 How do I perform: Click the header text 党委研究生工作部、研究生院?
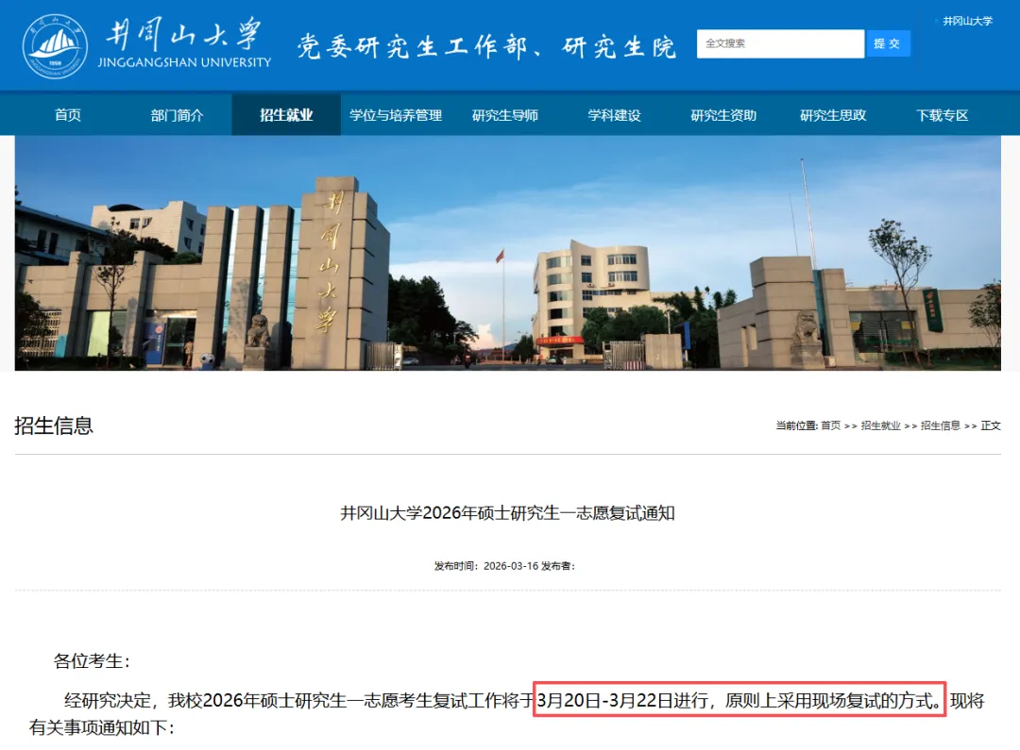[486, 47]
